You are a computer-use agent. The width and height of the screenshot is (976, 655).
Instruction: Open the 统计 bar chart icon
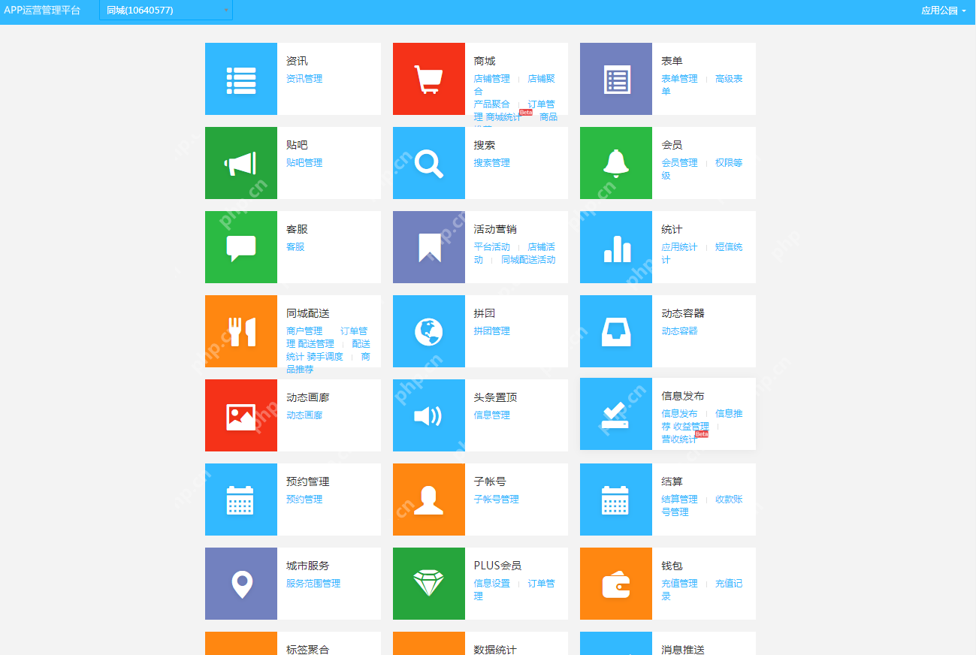pos(615,247)
